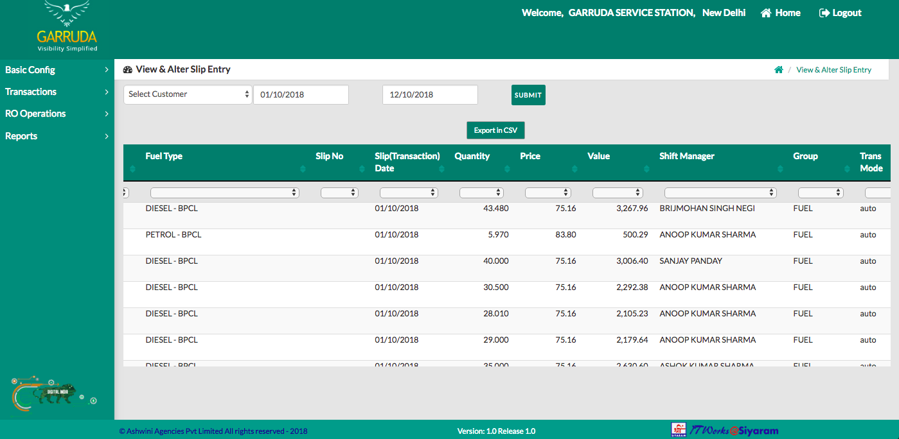Open the Slip Date filter dropdown
The width and height of the screenshot is (899, 439).
[x=409, y=193]
